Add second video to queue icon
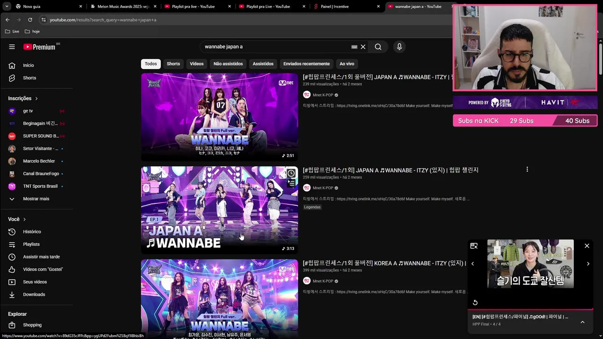 point(292,184)
